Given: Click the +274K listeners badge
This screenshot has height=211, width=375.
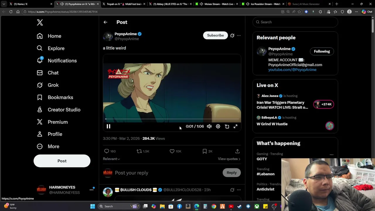Looking at the screenshot, I should coord(324,104).
